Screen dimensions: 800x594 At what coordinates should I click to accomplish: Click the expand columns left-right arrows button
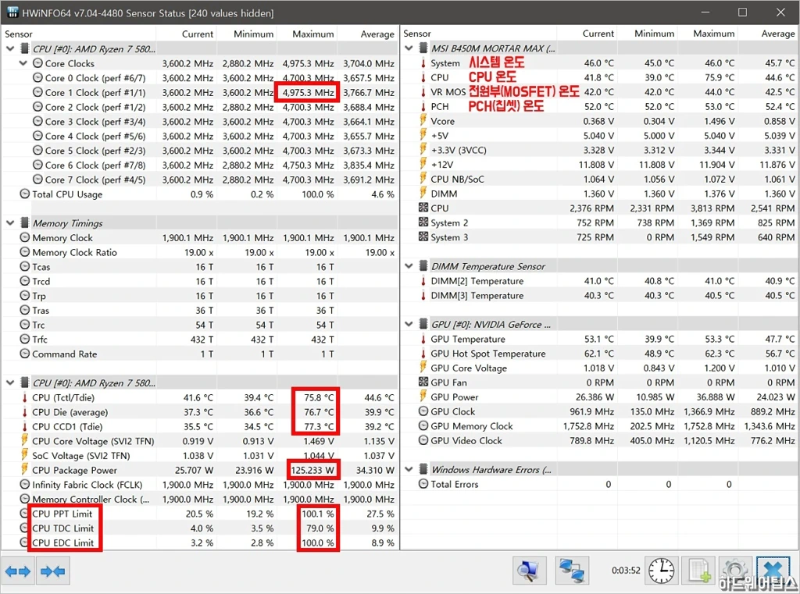[x=18, y=571]
